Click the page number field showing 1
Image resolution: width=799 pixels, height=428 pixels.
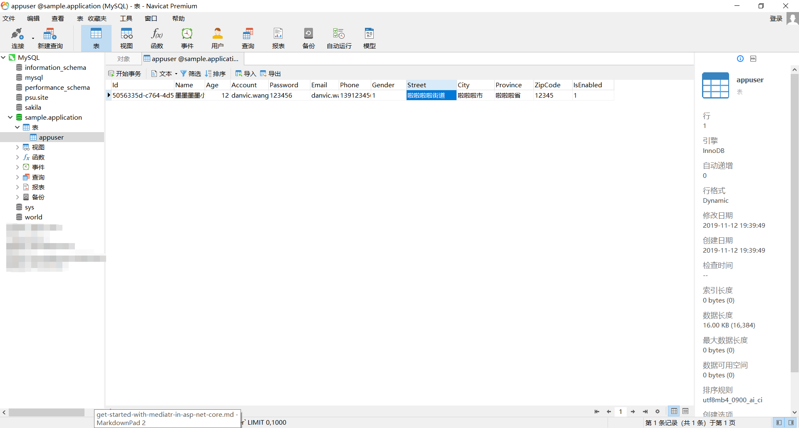point(620,411)
